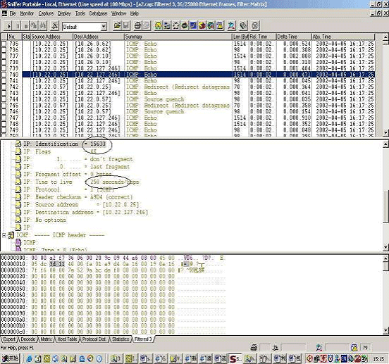Click the stop capture square button
This screenshot has width=389, height=364.
pos(26,26)
